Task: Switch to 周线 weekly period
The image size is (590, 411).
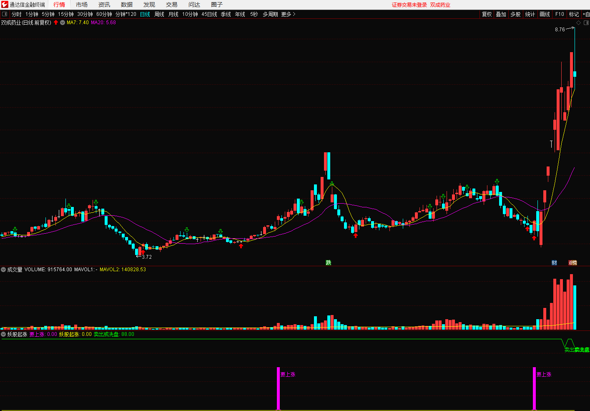Action: [x=159, y=14]
